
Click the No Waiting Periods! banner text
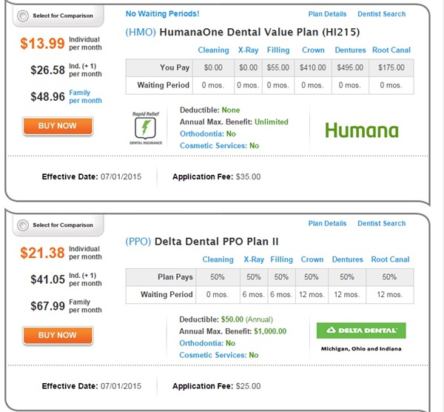pyautogui.click(x=162, y=13)
